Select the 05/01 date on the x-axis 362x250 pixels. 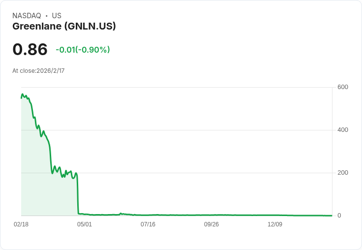coord(85,224)
